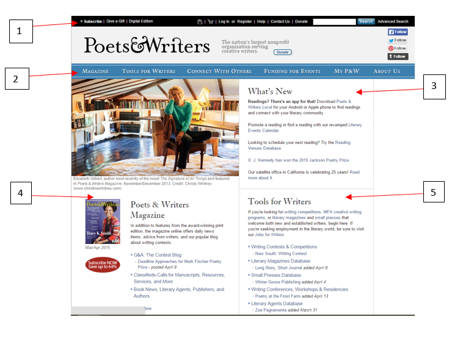Follow on Facebook button
The height and width of the screenshot is (347, 463).
pyautogui.click(x=398, y=32)
